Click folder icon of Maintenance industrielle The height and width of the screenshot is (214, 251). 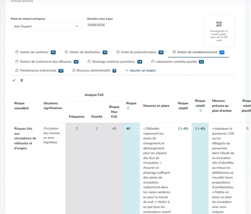tap(17, 70)
